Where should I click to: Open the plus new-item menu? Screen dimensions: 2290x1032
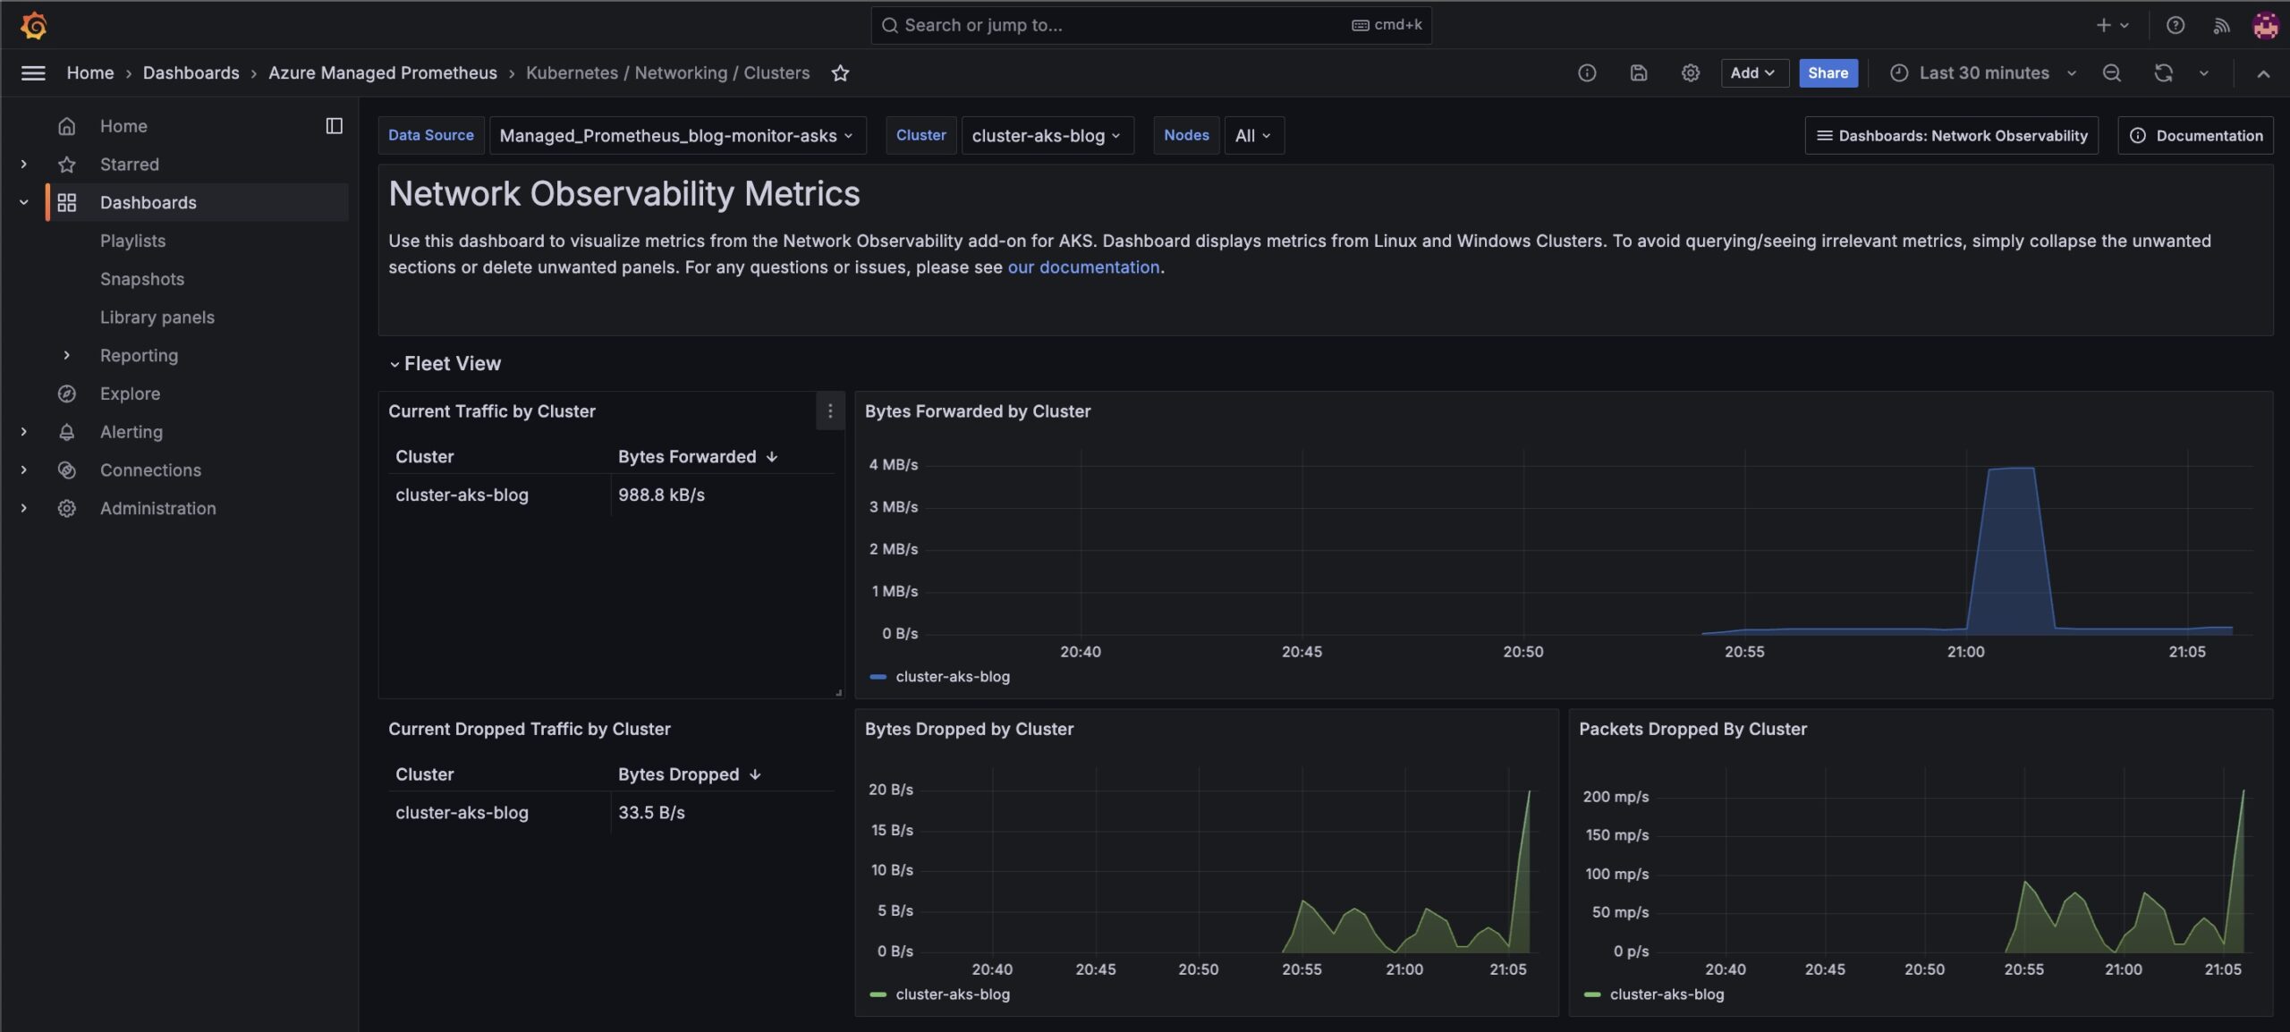2112,25
